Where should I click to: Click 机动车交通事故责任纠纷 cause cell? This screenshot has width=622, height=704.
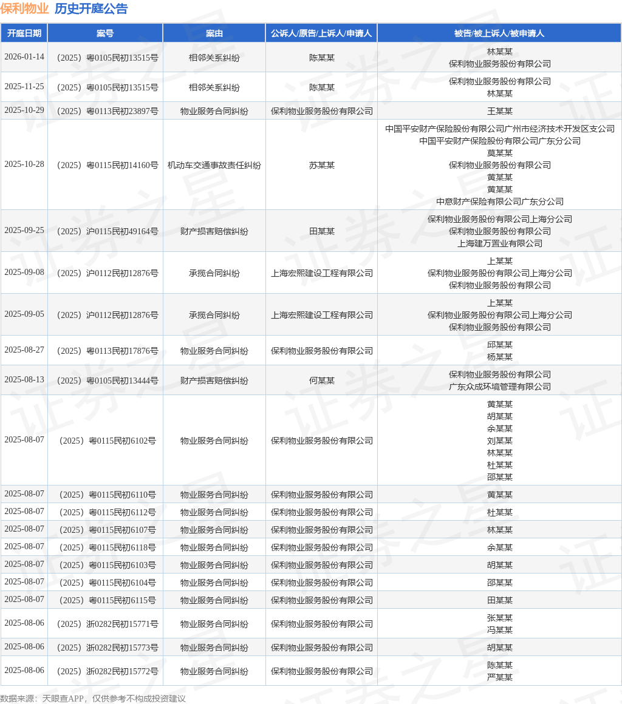click(x=214, y=165)
